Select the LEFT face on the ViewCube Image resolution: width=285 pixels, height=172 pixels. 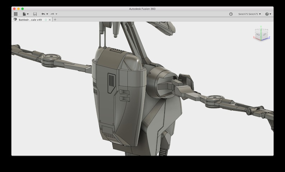tap(265, 34)
